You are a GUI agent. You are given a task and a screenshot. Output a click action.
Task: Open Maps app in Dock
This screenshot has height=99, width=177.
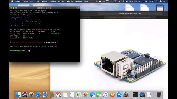pyautogui.click(x=79, y=95)
